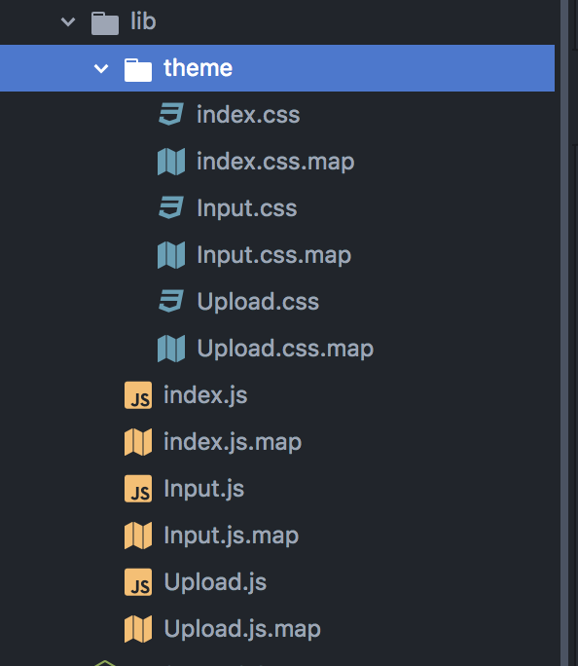
Task: Select the theme folder label
Action: pos(199,68)
